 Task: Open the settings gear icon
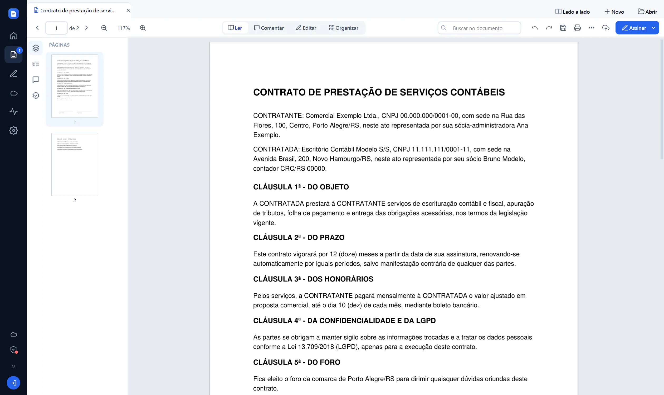pos(13,130)
